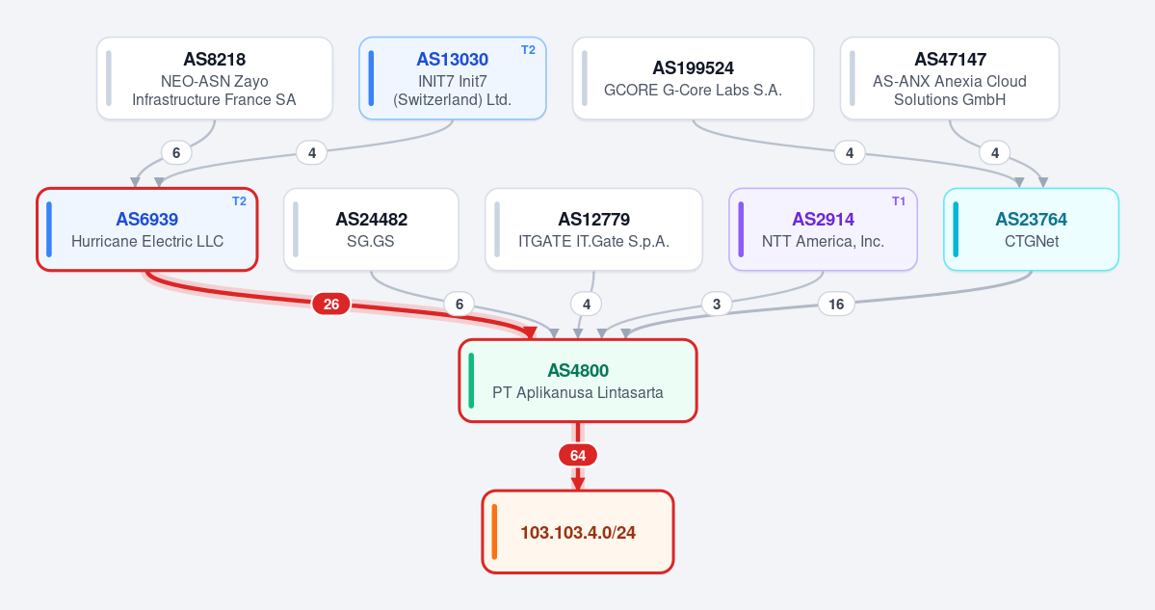
Task: Click the AS4800 PT Aplikanusa Lintasarta node
Action: (x=578, y=381)
